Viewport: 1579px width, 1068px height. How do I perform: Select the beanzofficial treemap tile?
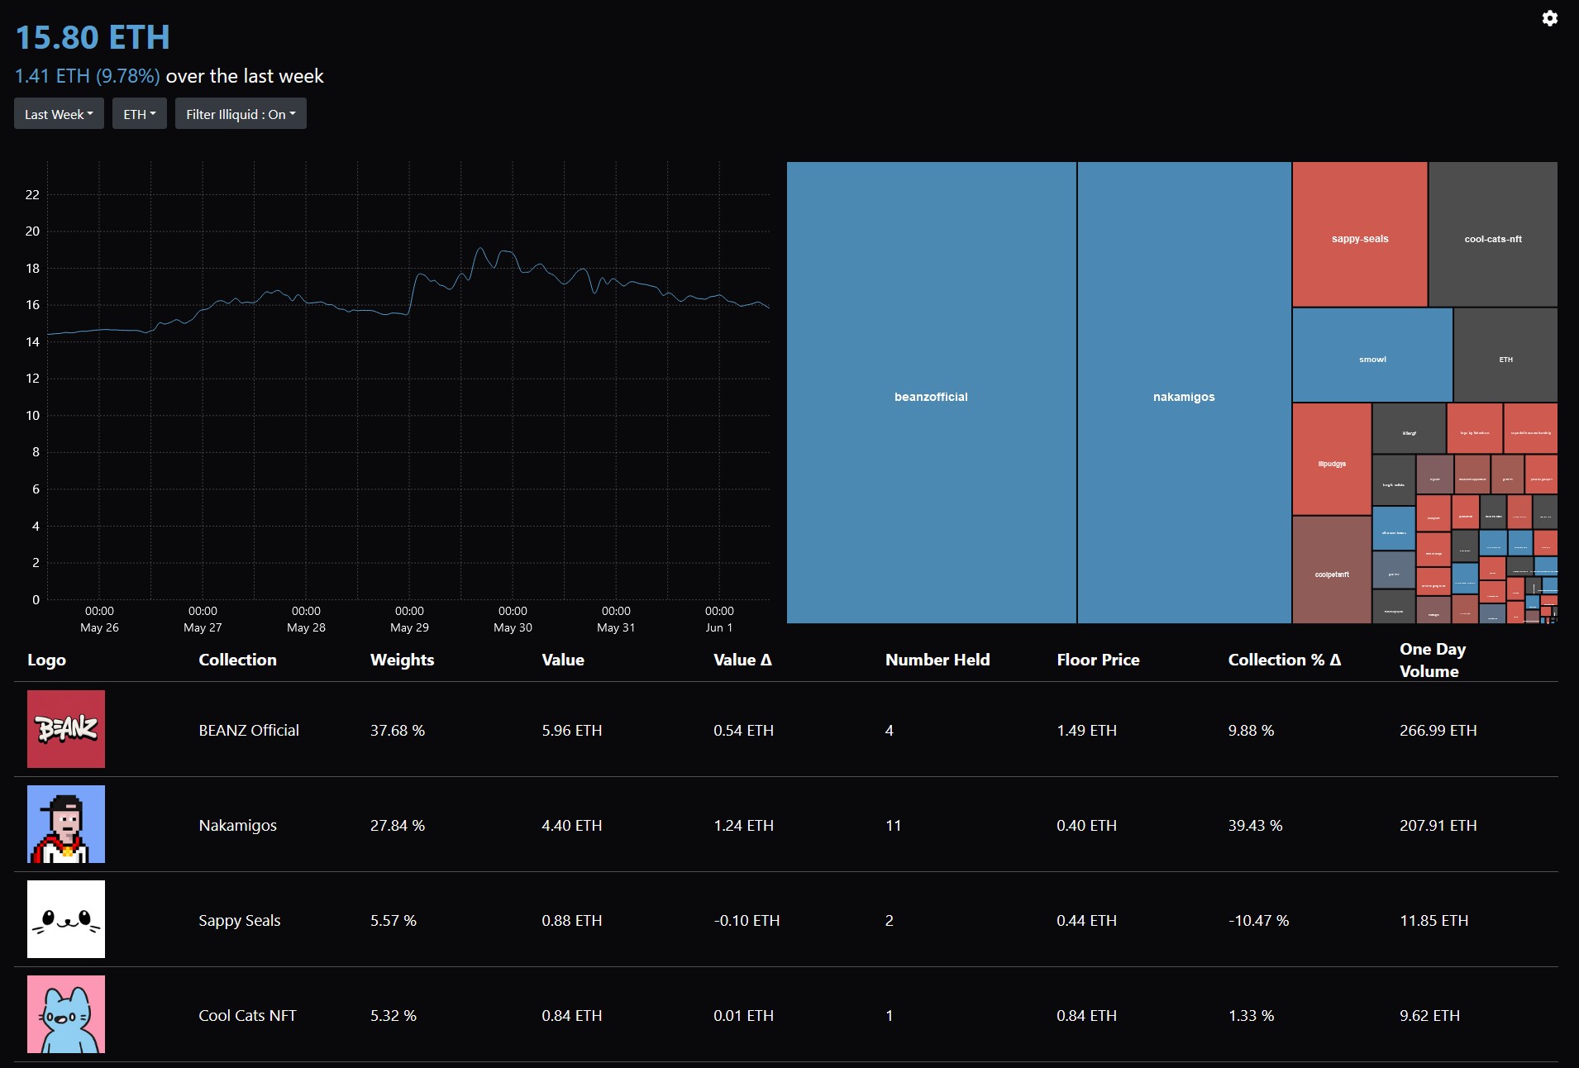[x=931, y=397]
